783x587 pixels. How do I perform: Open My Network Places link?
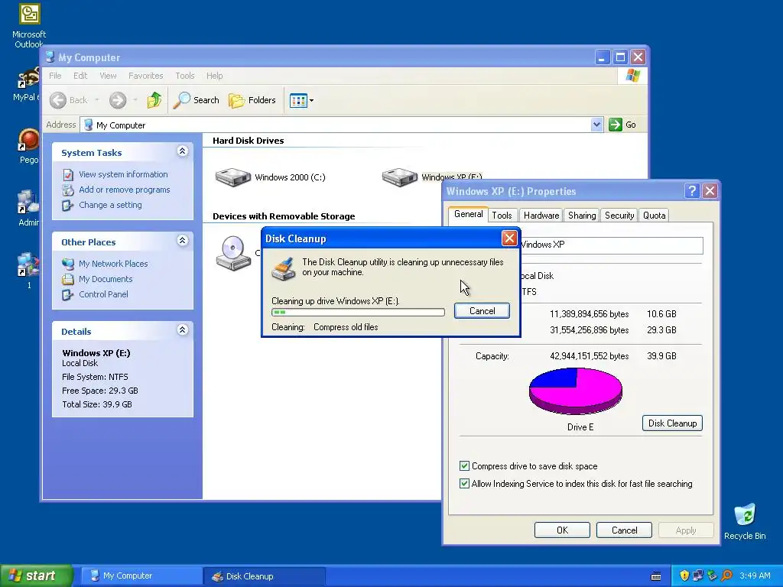[113, 264]
